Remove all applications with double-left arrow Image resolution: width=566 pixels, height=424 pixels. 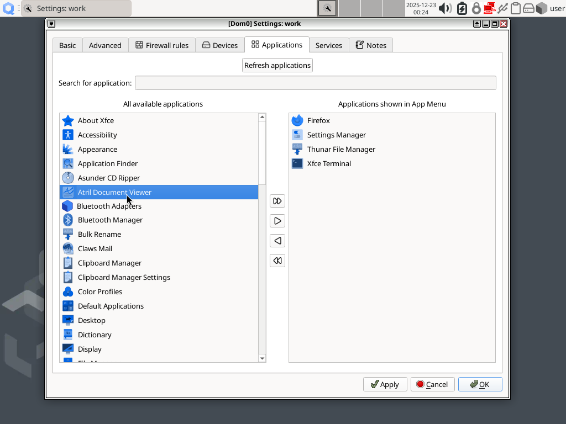pyautogui.click(x=277, y=261)
